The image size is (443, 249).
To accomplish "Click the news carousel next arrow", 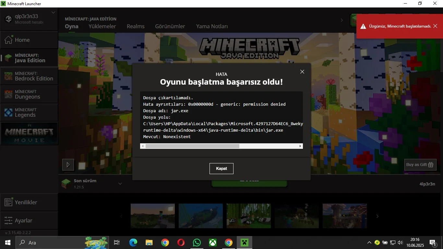I will click(377, 216).
